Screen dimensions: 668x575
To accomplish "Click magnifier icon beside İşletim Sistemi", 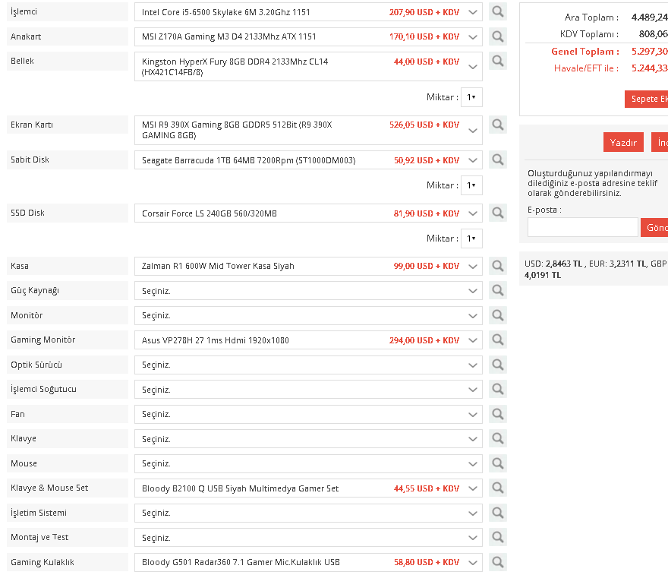I will pos(497,513).
